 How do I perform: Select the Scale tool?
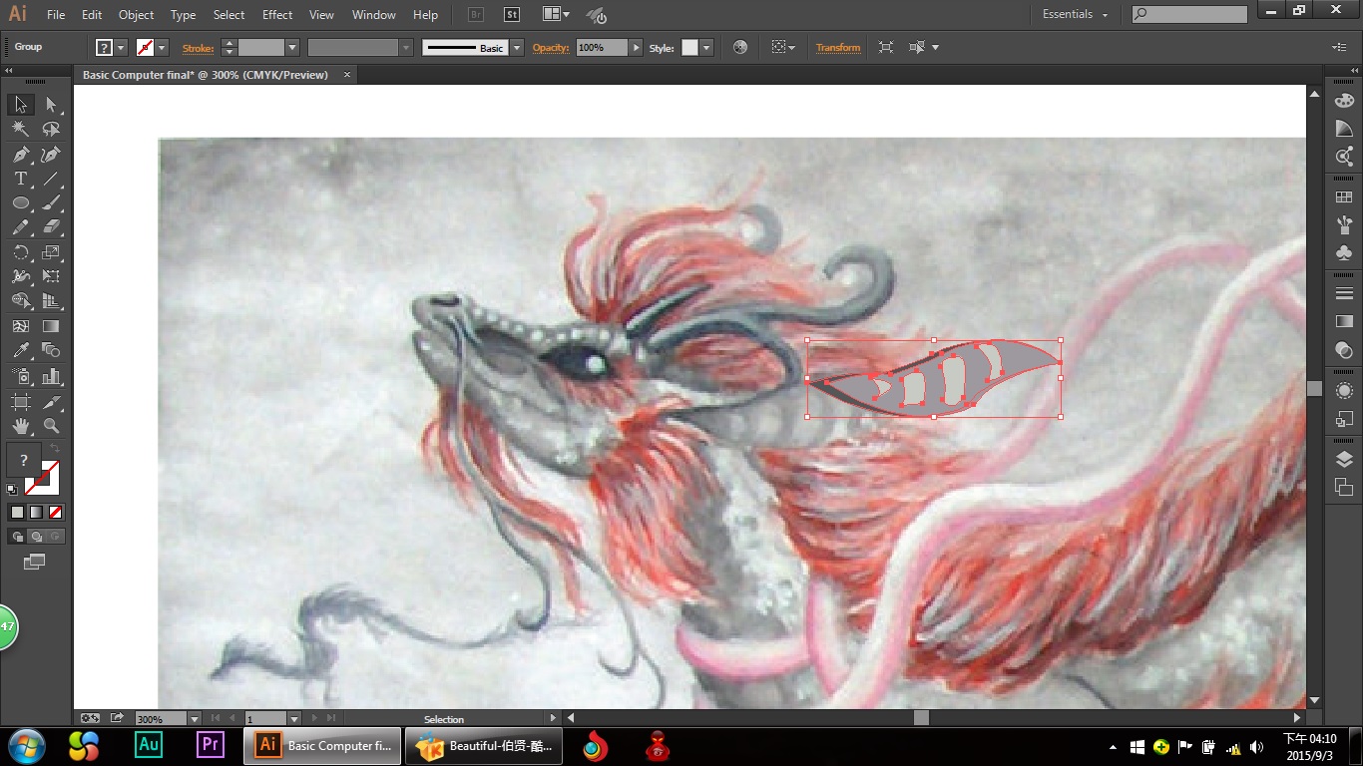click(52, 252)
